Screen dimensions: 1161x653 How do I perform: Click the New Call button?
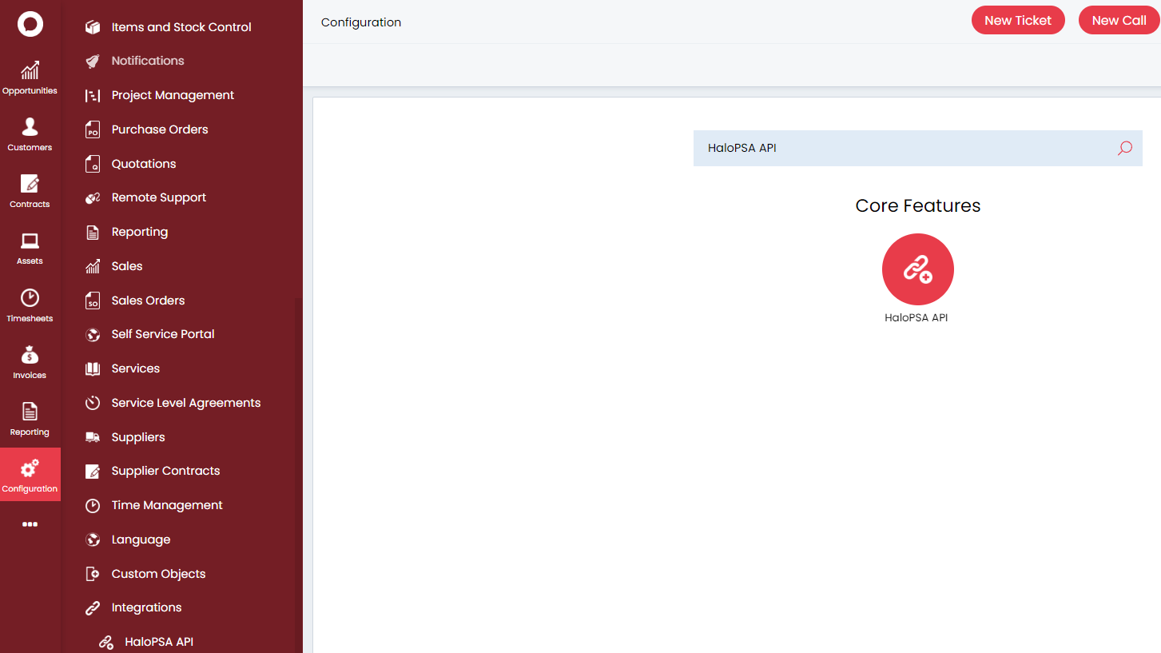tap(1119, 20)
